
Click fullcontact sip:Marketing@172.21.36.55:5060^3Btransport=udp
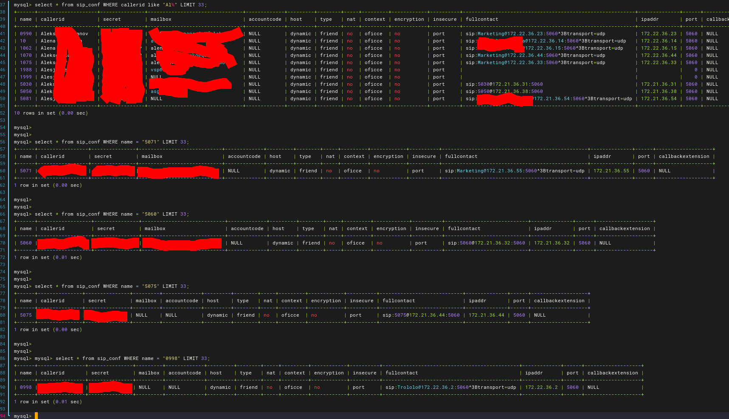click(x=515, y=171)
